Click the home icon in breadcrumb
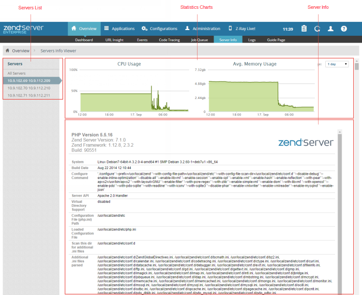This screenshot has height=295, width=362. 8,51
